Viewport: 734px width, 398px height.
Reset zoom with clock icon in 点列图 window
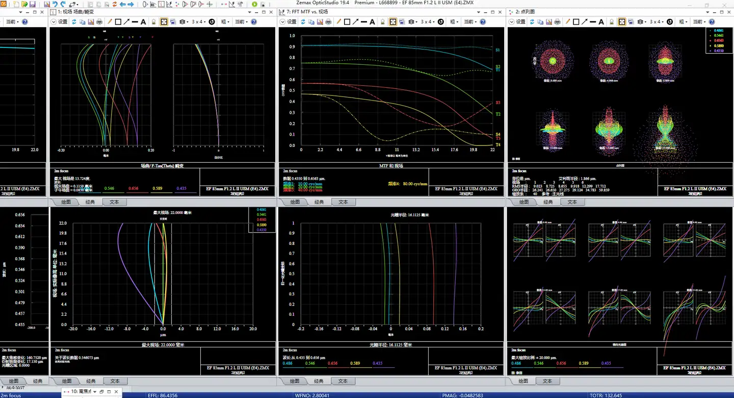[670, 22]
